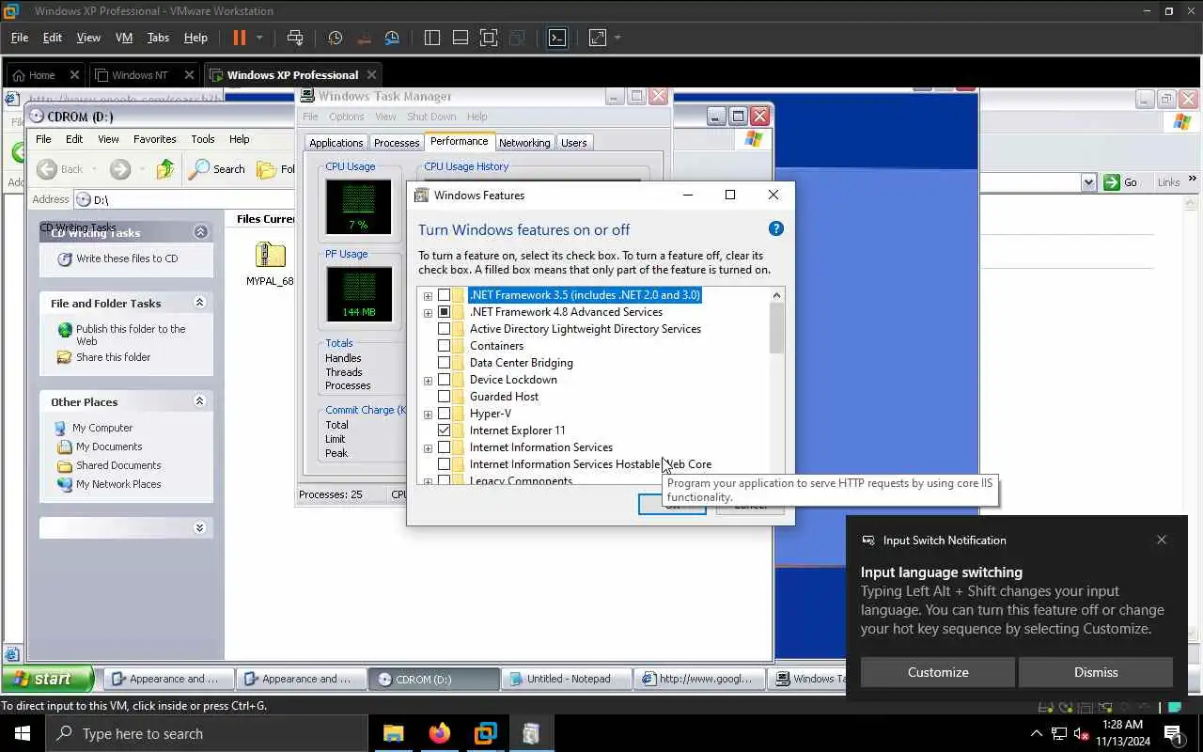This screenshot has height=752, width=1203.
Task: Check the Guarded Host checkbox
Action: [x=444, y=397]
